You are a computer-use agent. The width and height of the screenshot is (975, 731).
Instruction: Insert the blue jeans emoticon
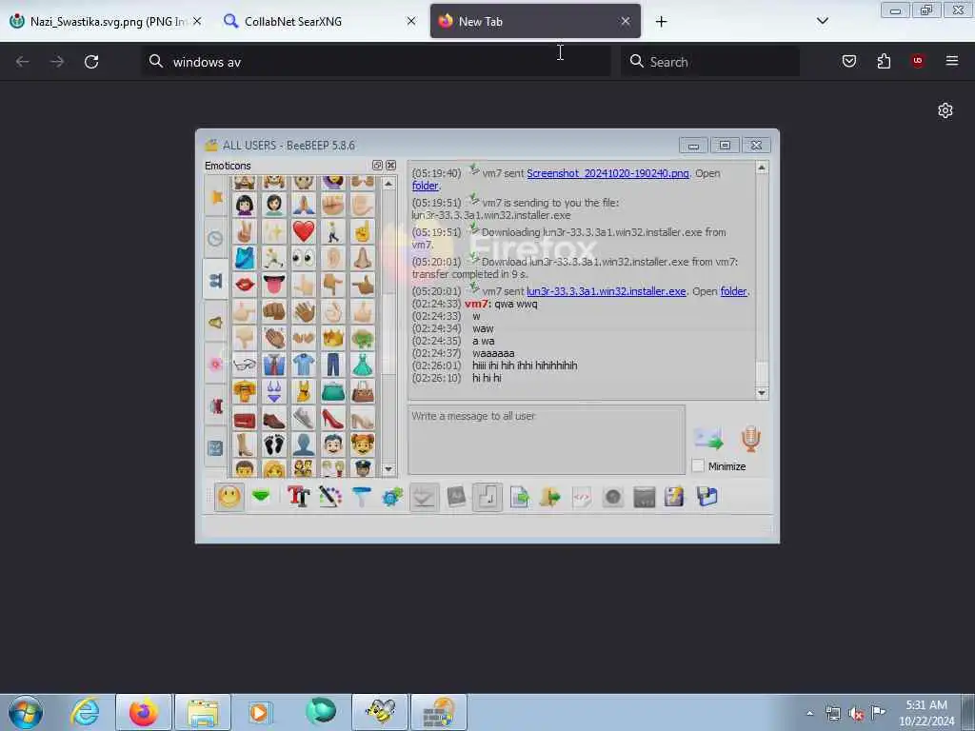point(332,365)
